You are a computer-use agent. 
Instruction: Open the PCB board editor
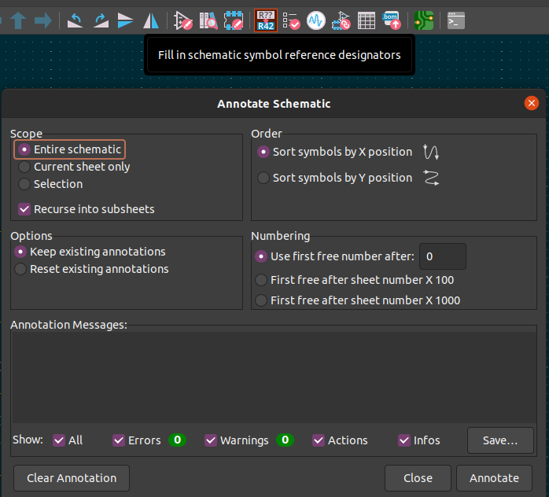[x=424, y=20]
